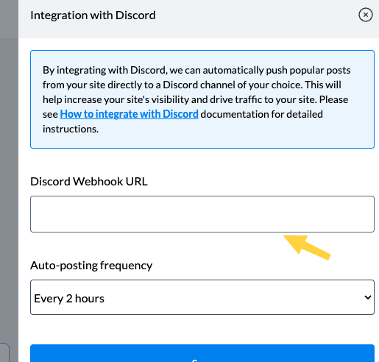This screenshot has width=379, height=362.
Task: Close the Integration with Discord panel
Action: [x=366, y=15]
